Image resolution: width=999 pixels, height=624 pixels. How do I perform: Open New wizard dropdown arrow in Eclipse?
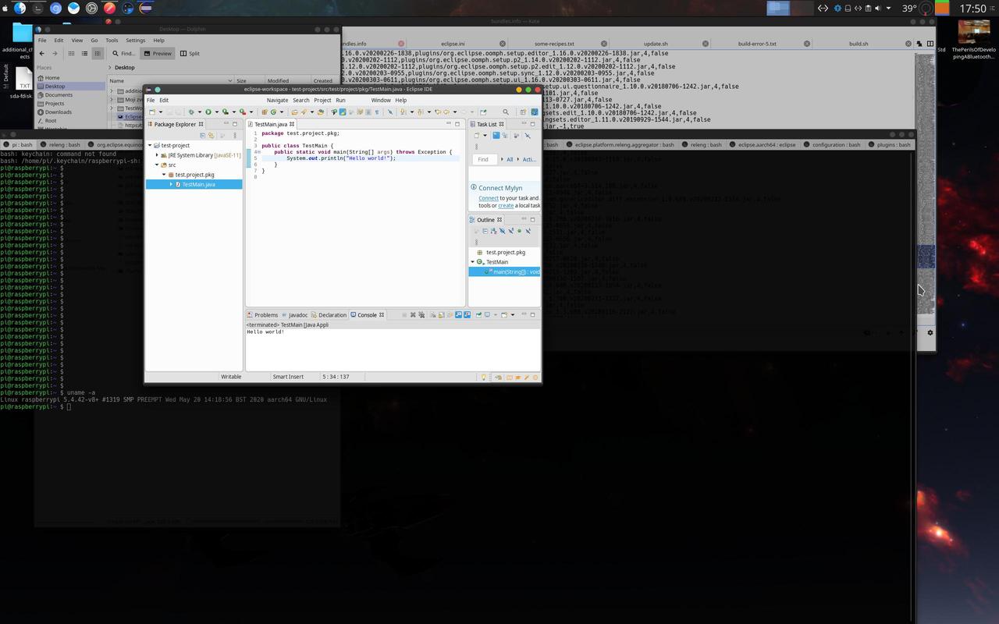161,112
